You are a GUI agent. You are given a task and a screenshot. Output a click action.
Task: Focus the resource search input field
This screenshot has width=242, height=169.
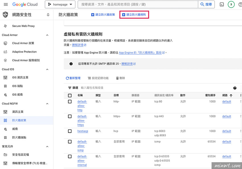click(x=138, y=5)
